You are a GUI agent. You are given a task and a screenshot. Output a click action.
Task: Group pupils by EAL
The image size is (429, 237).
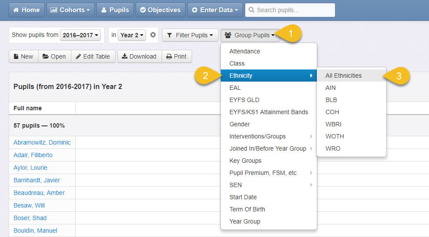269,88
